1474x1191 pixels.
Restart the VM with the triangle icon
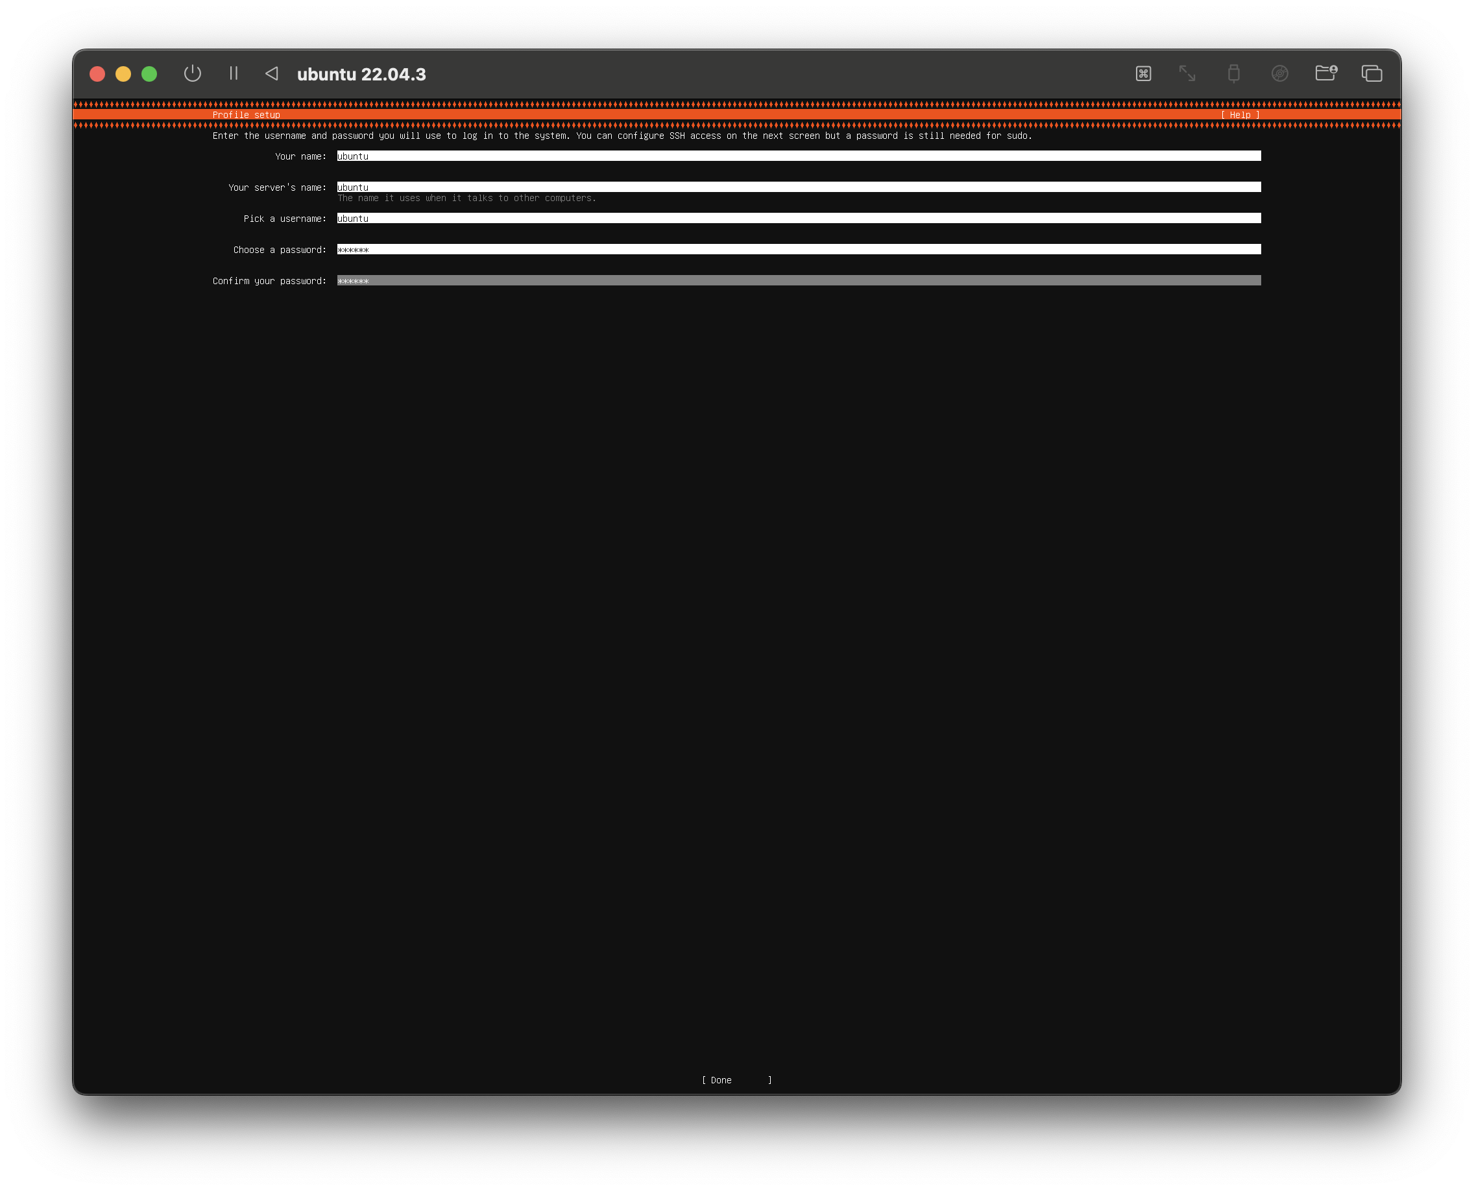(x=272, y=73)
